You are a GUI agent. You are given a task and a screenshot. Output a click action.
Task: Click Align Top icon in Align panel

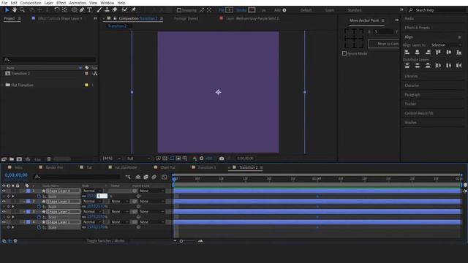pos(438,53)
